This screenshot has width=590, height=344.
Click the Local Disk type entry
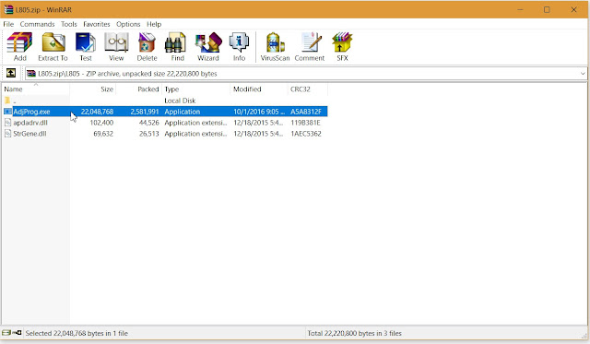(x=180, y=101)
